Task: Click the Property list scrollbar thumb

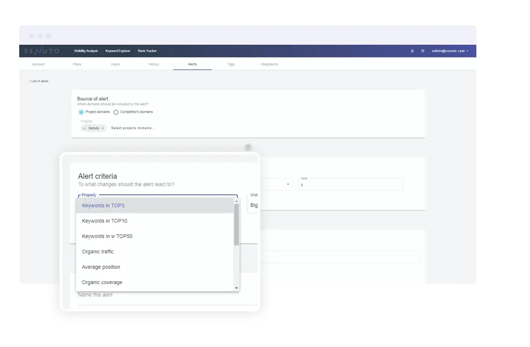Action: coord(236,224)
